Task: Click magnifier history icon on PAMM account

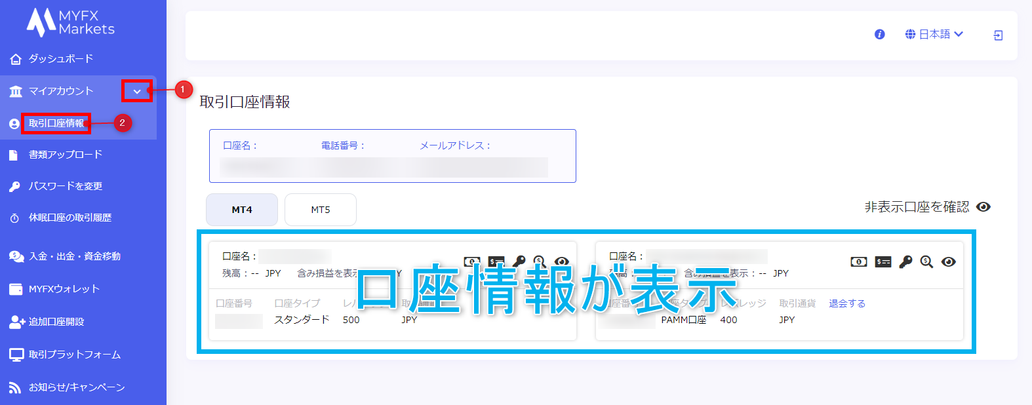Action: 926,262
